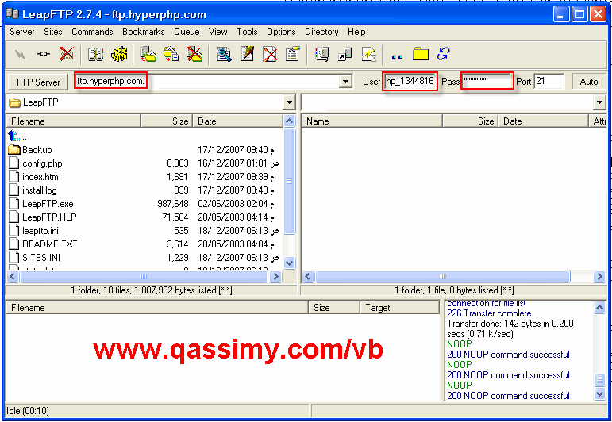
Task: Sort local list by Filename column header
Action: tap(73, 121)
